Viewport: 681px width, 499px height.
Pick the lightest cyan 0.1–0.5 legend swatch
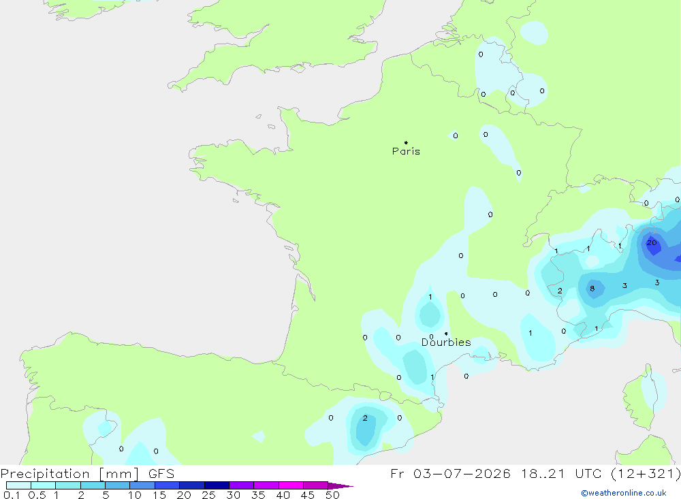coord(18,485)
